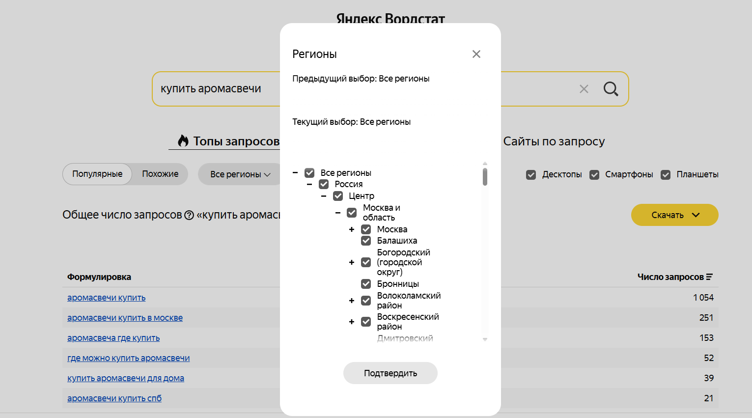Viewport: 752px width, 418px height.
Task: Click the sort icon beside Число запросов
Action: pos(709,277)
